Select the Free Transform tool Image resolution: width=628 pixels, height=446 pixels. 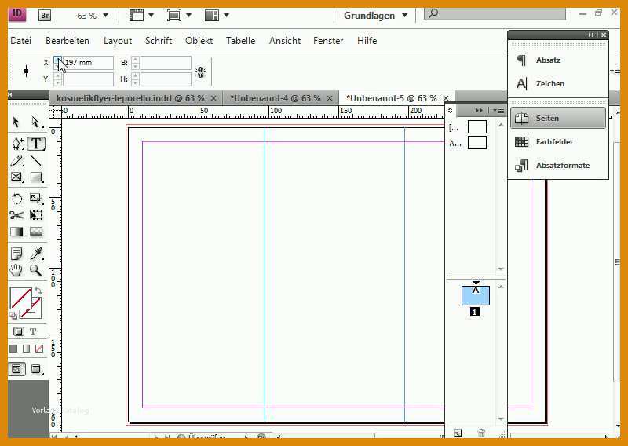tap(36, 215)
